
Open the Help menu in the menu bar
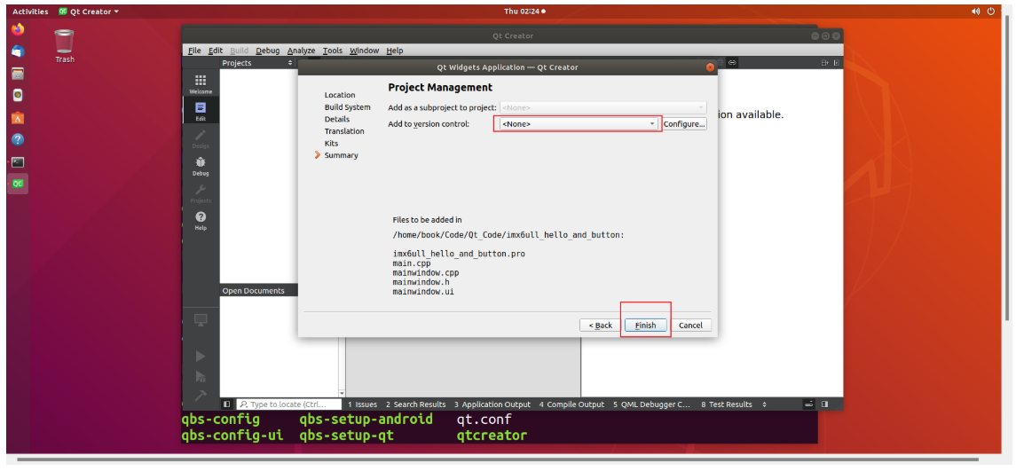[x=395, y=51]
